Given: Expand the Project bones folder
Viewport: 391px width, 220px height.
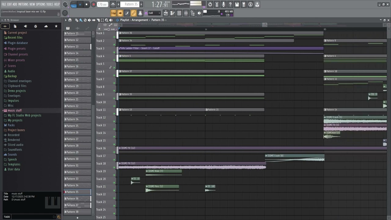Looking at the screenshot, I should 16,130.
